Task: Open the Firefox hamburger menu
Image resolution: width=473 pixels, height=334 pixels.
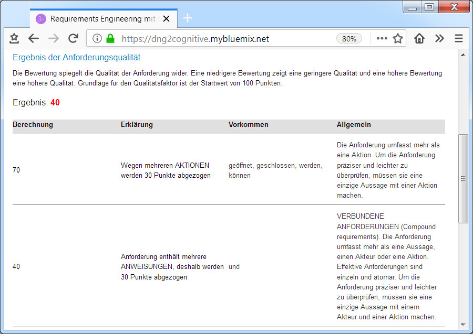Action: [458, 38]
